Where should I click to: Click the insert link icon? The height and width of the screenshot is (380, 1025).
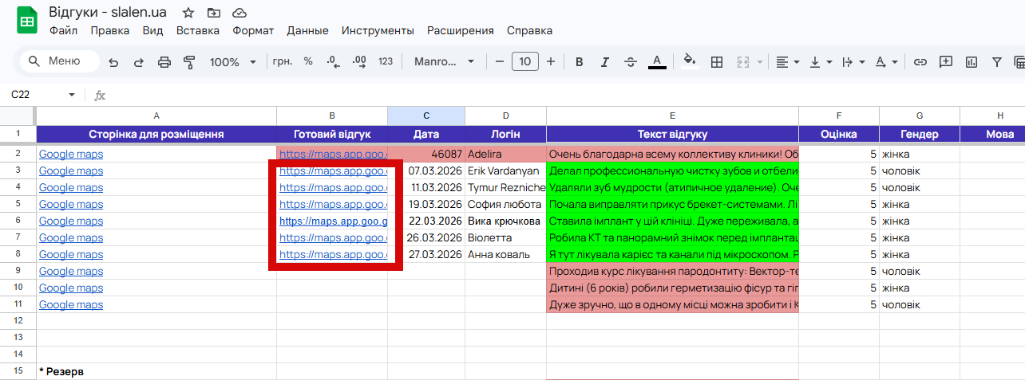(x=920, y=61)
